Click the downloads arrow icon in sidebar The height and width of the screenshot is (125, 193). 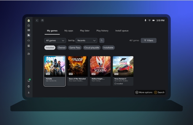tap(29, 92)
